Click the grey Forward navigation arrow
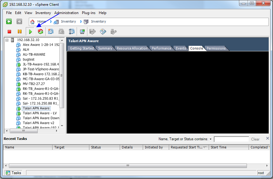This screenshot has width=273, height=179. [x=19, y=21]
